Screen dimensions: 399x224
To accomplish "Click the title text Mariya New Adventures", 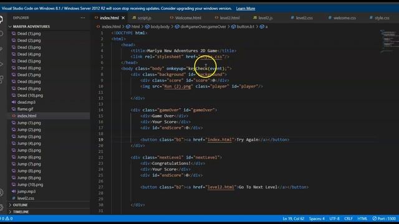I will pos(182,51).
